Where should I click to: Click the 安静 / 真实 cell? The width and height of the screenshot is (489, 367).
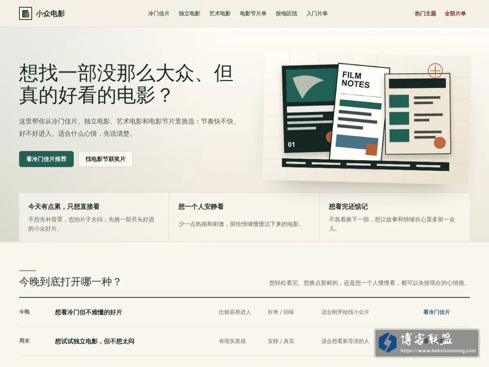click(x=281, y=341)
